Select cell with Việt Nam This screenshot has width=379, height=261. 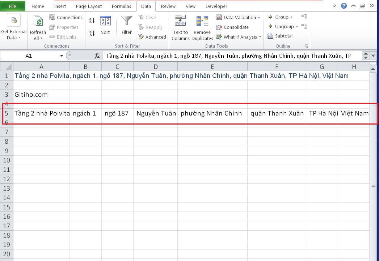(x=354, y=113)
